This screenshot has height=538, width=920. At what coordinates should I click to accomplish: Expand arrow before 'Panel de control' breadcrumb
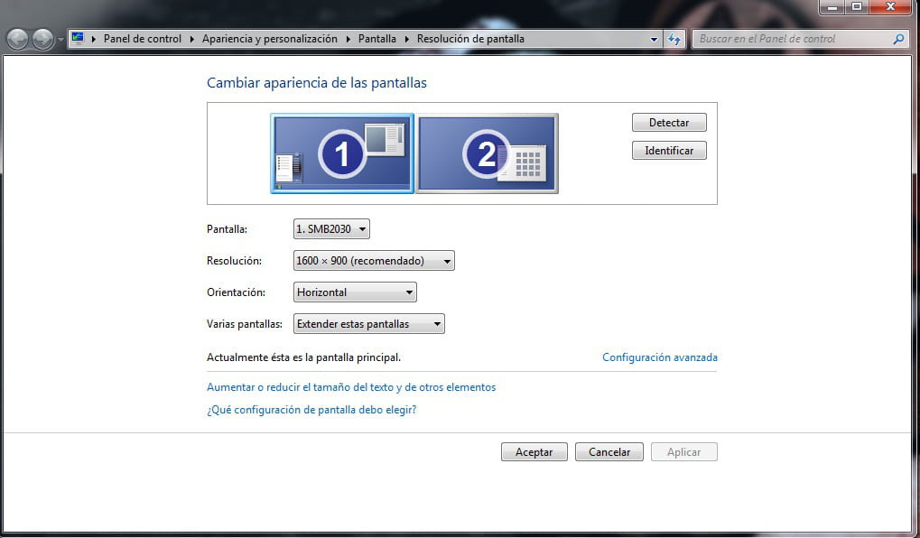point(94,40)
